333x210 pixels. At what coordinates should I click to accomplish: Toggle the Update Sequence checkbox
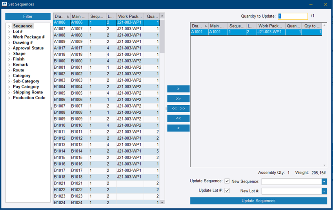[227, 181]
